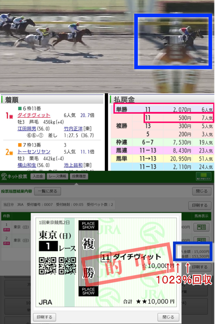Open jockey 江田照男 profile link
This screenshot has height=324, width=215.
[27, 129]
